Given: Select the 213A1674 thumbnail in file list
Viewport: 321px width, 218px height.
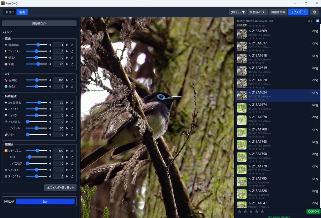Looking at the screenshot, I should [242, 108].
